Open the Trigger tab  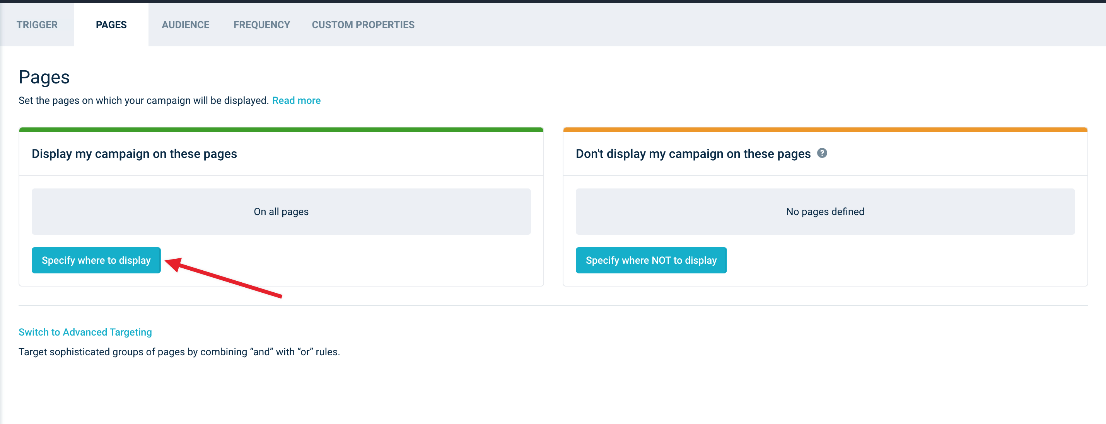(x=37, y=25)
